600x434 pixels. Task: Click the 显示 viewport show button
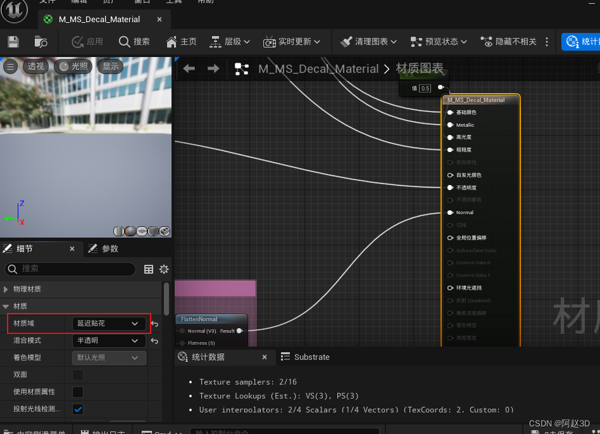coord(111,66)
